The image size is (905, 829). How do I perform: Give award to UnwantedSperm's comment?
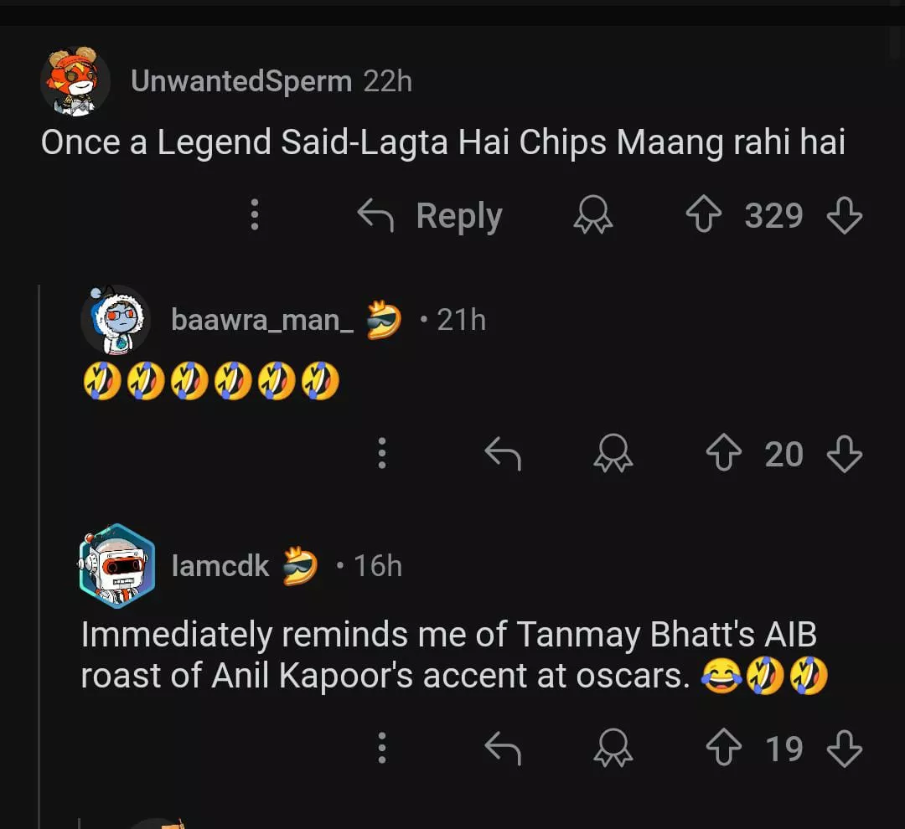[593, 216]
